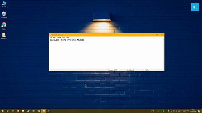Open the Help menu in Notepad

click(68, 38)
